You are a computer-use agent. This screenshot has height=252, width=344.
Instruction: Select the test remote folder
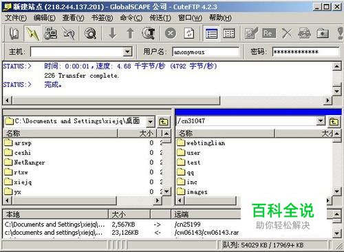click(189, 162)
